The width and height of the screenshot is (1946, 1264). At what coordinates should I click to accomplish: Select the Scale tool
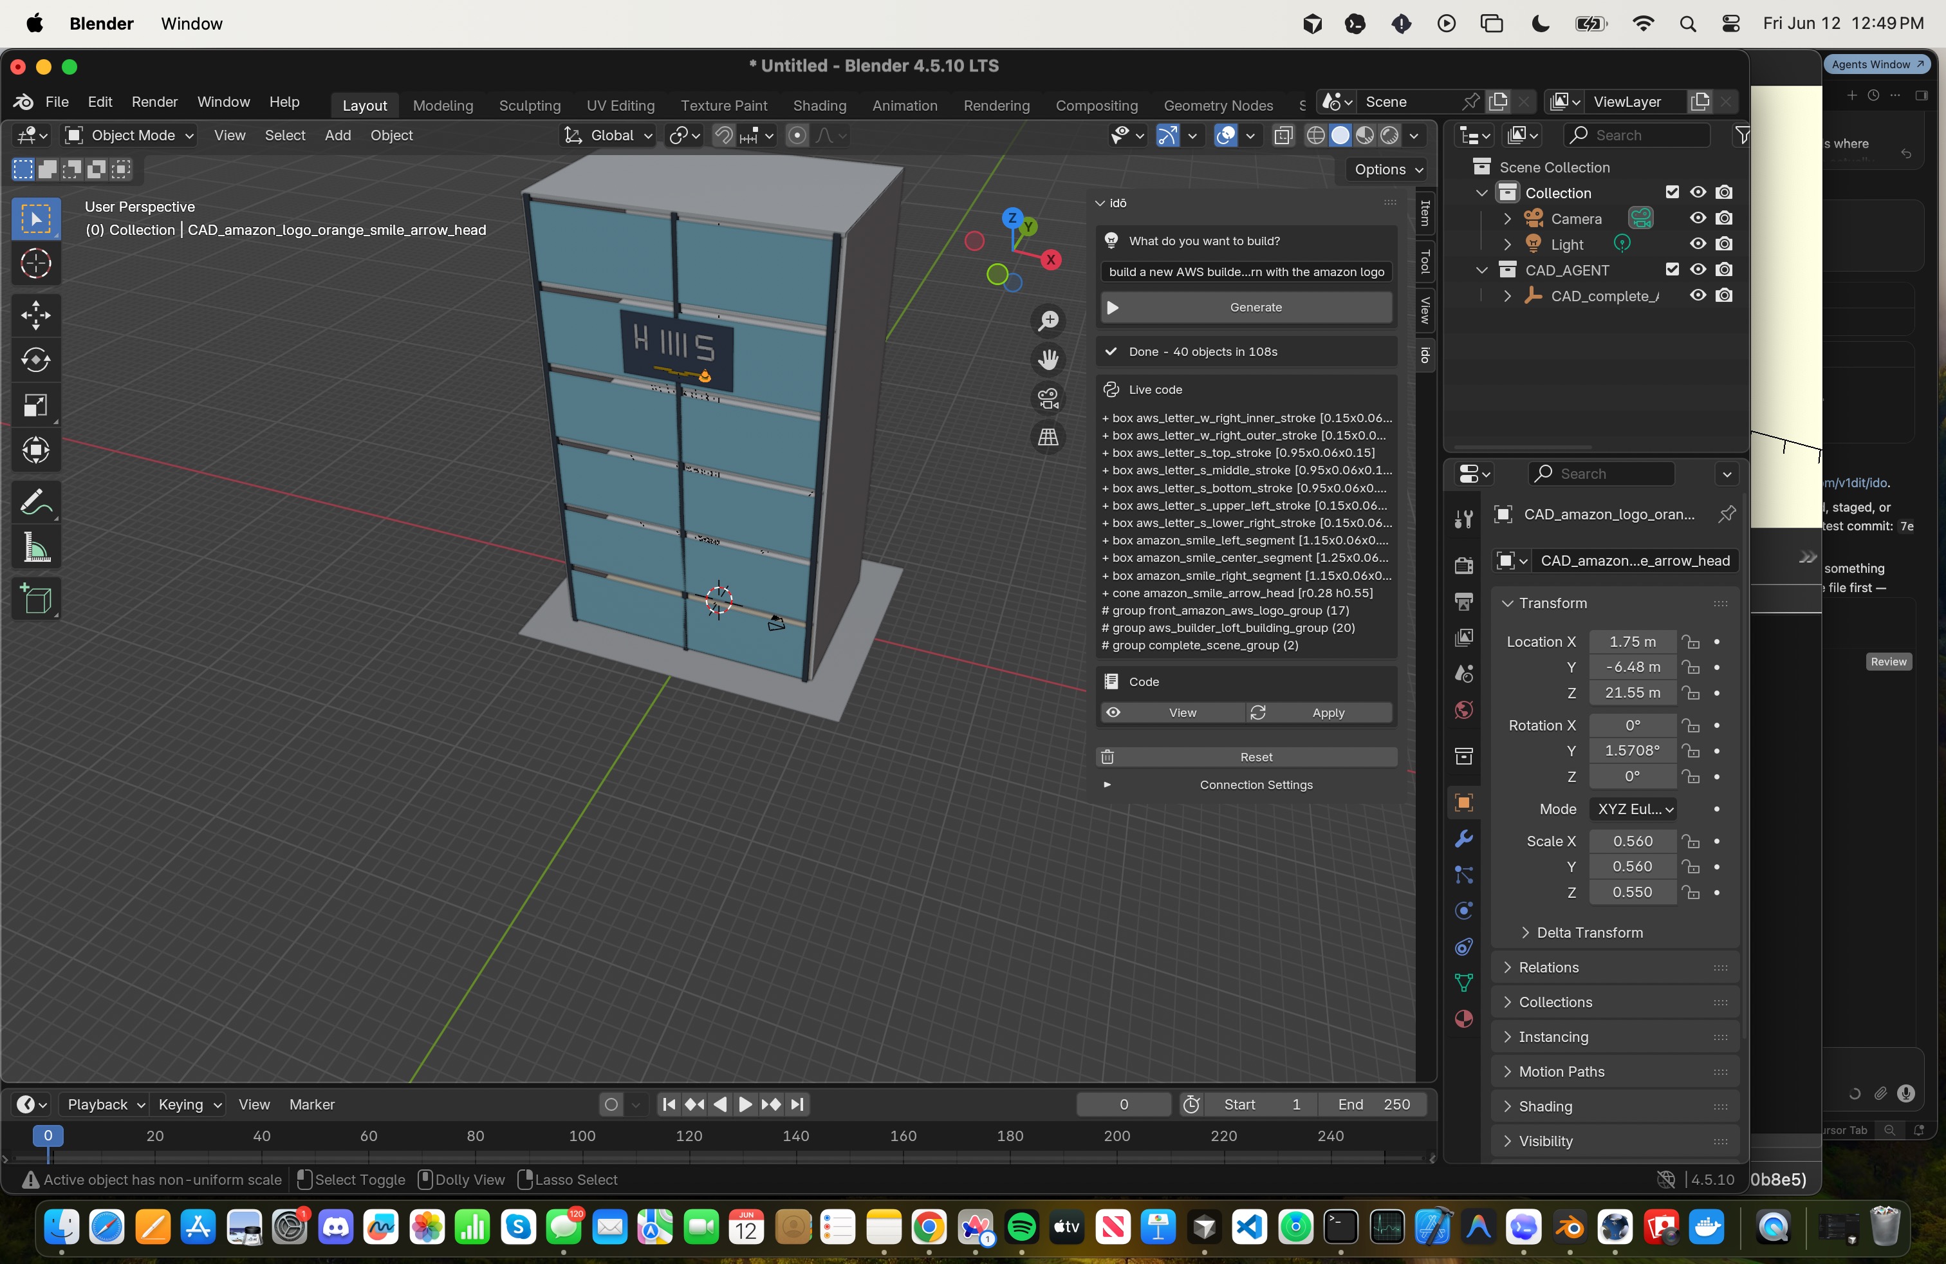(36, 405)
